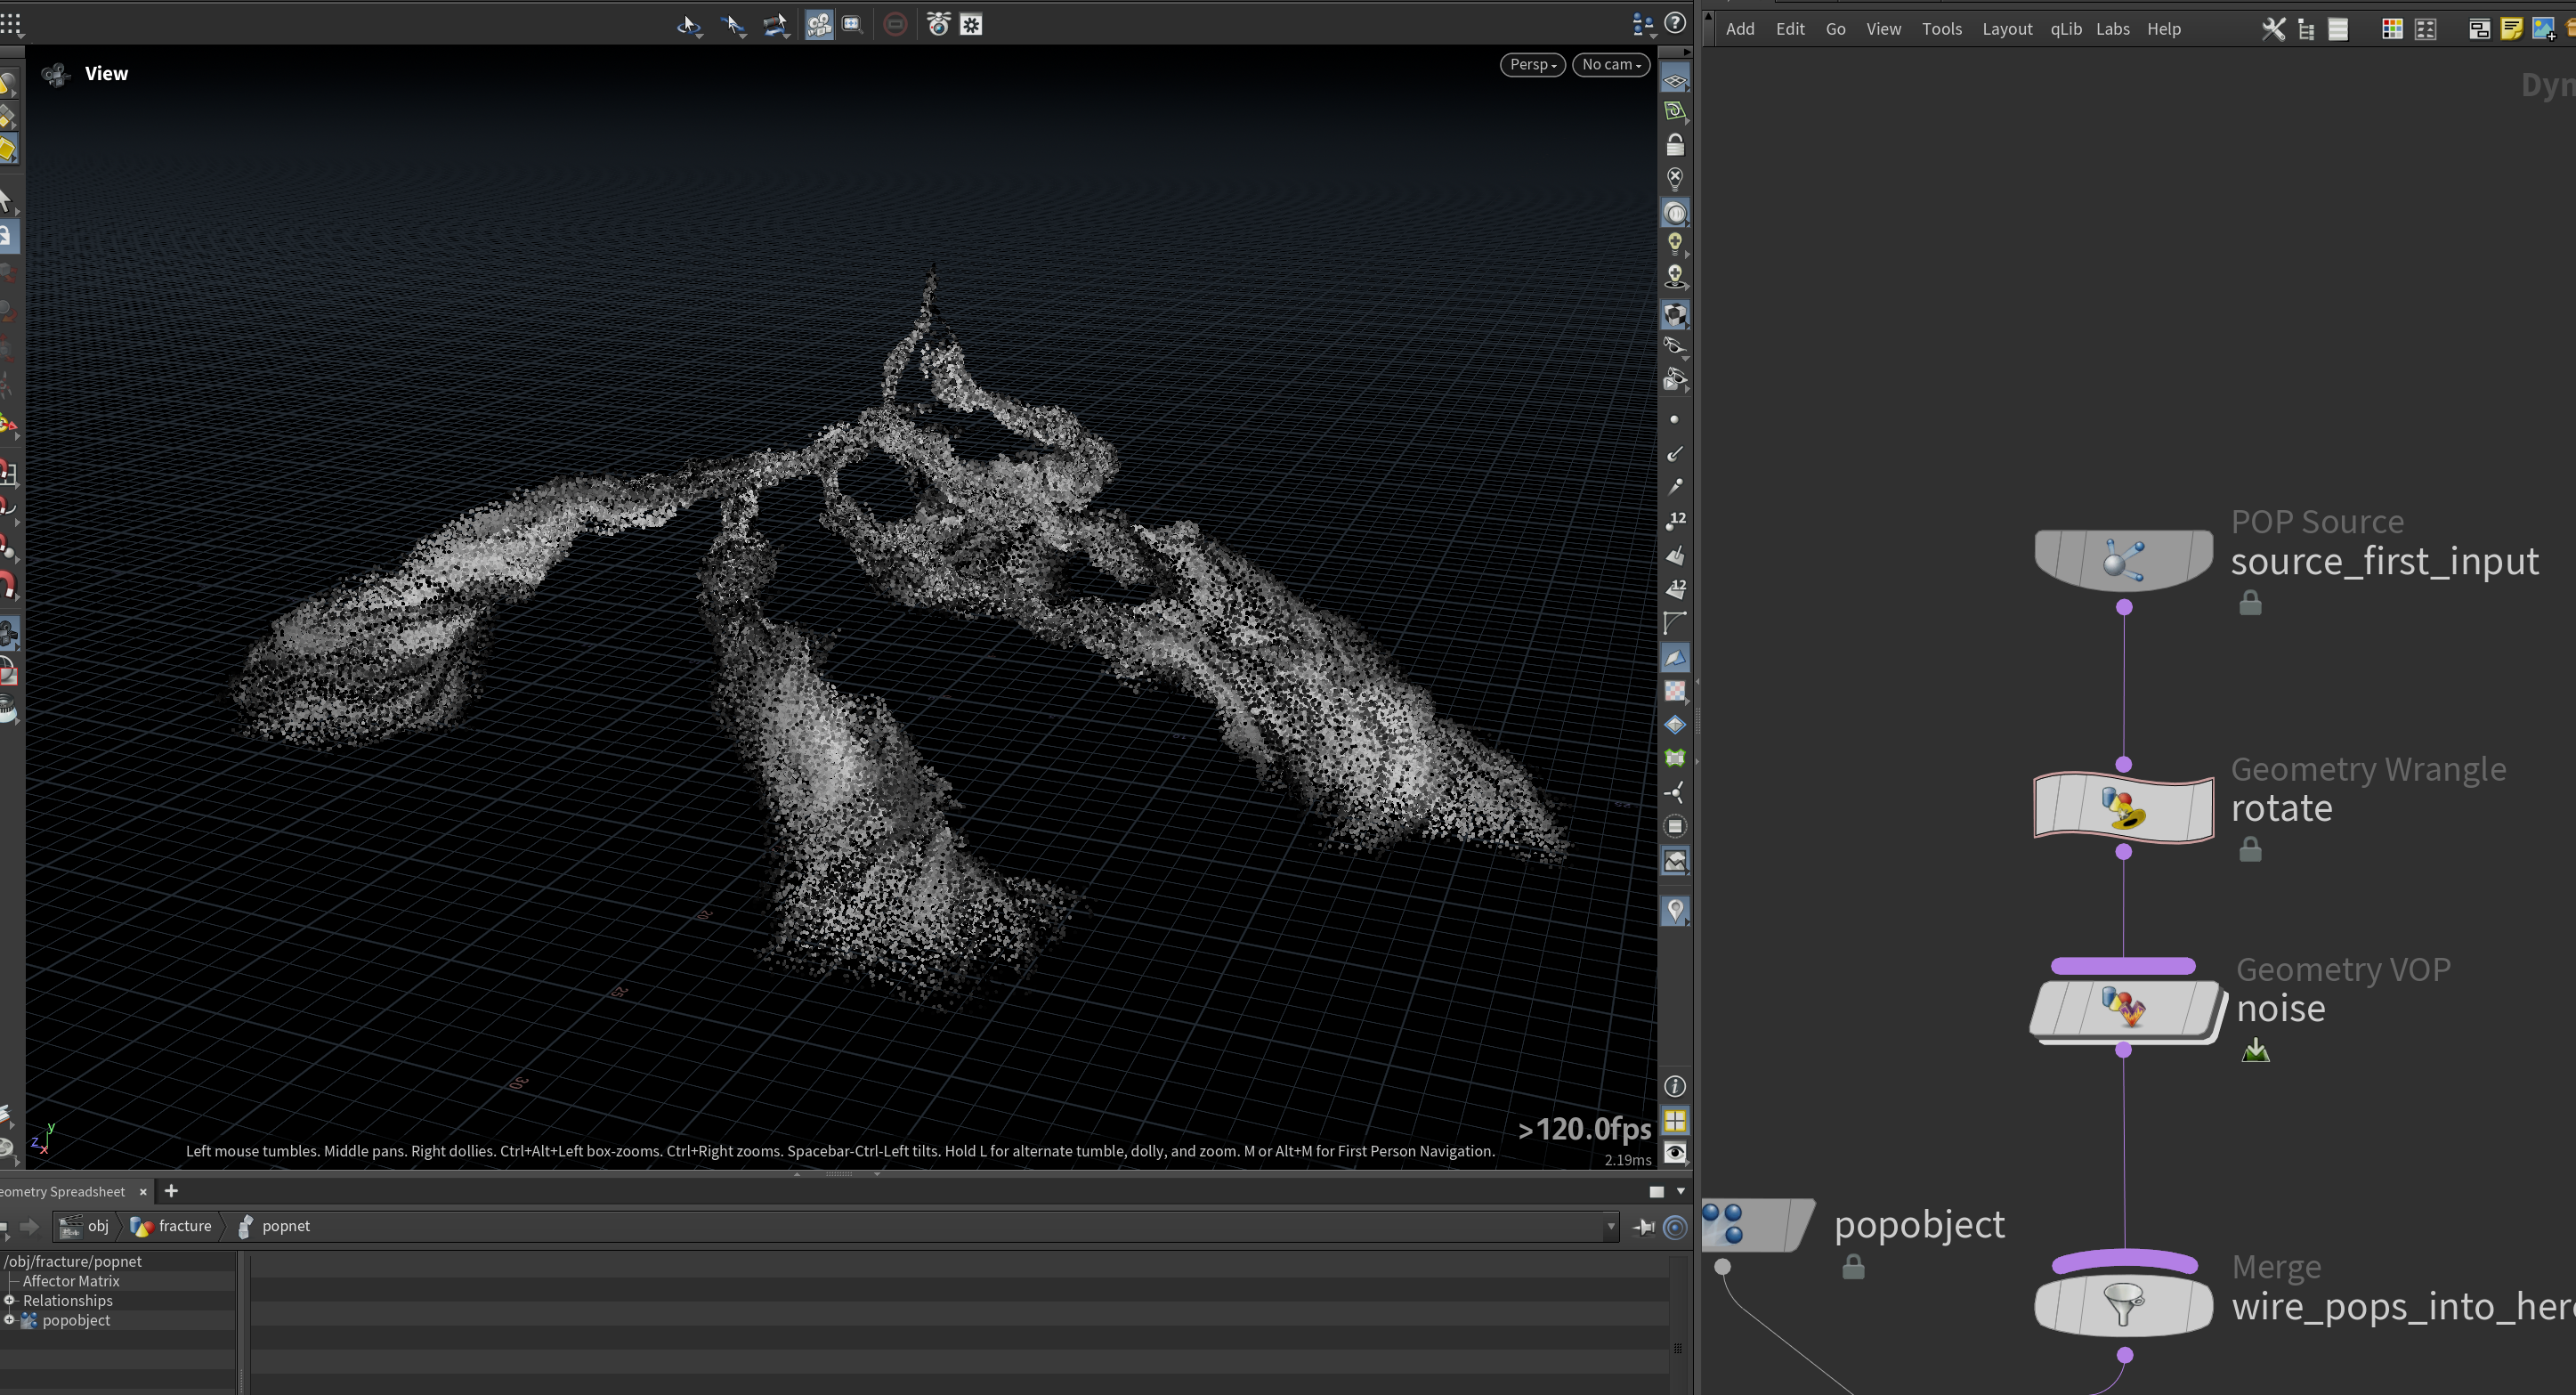Select Affector Matrix in the tree
Viewport: 2576px width, 1395px height.
pos(71,1281)
